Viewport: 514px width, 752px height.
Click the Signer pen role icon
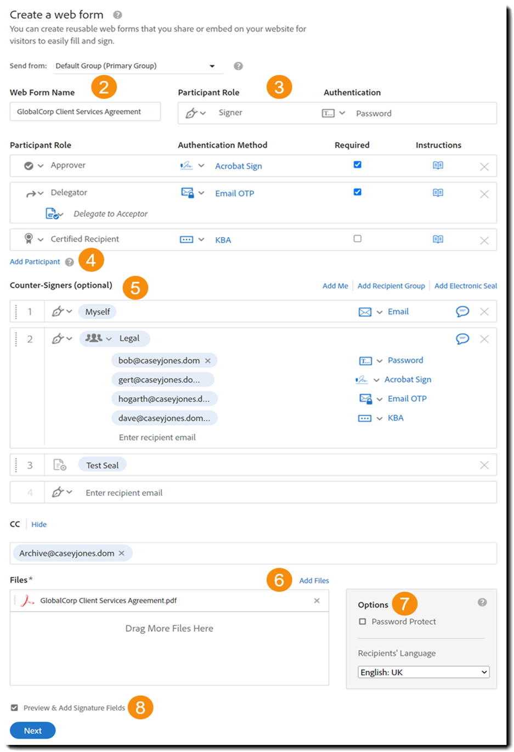191,113
